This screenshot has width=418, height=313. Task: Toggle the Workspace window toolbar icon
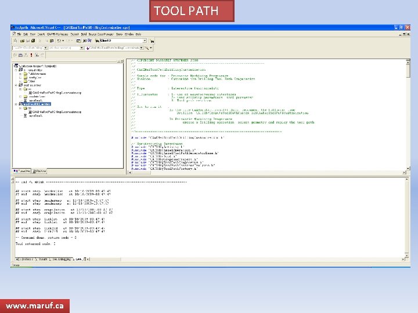tap(78, 41)
